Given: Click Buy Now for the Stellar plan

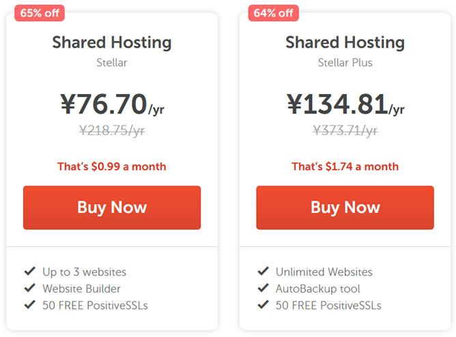Looking at the screenshot, I should coord(112,207).
